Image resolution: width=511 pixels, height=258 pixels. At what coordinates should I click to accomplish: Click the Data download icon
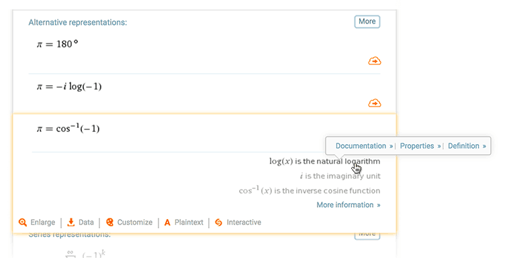click(x=71, y=222)
